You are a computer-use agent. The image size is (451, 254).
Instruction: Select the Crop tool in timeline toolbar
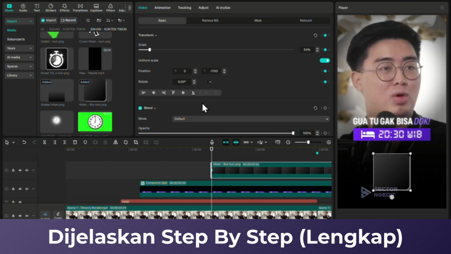[136, 142]
